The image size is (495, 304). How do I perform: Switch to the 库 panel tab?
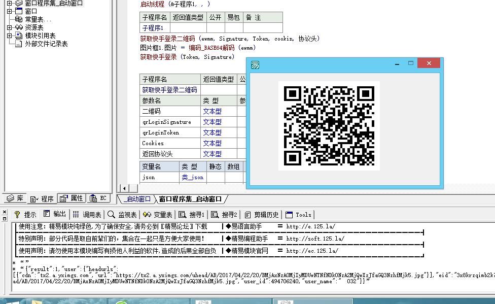pos(14,198)
